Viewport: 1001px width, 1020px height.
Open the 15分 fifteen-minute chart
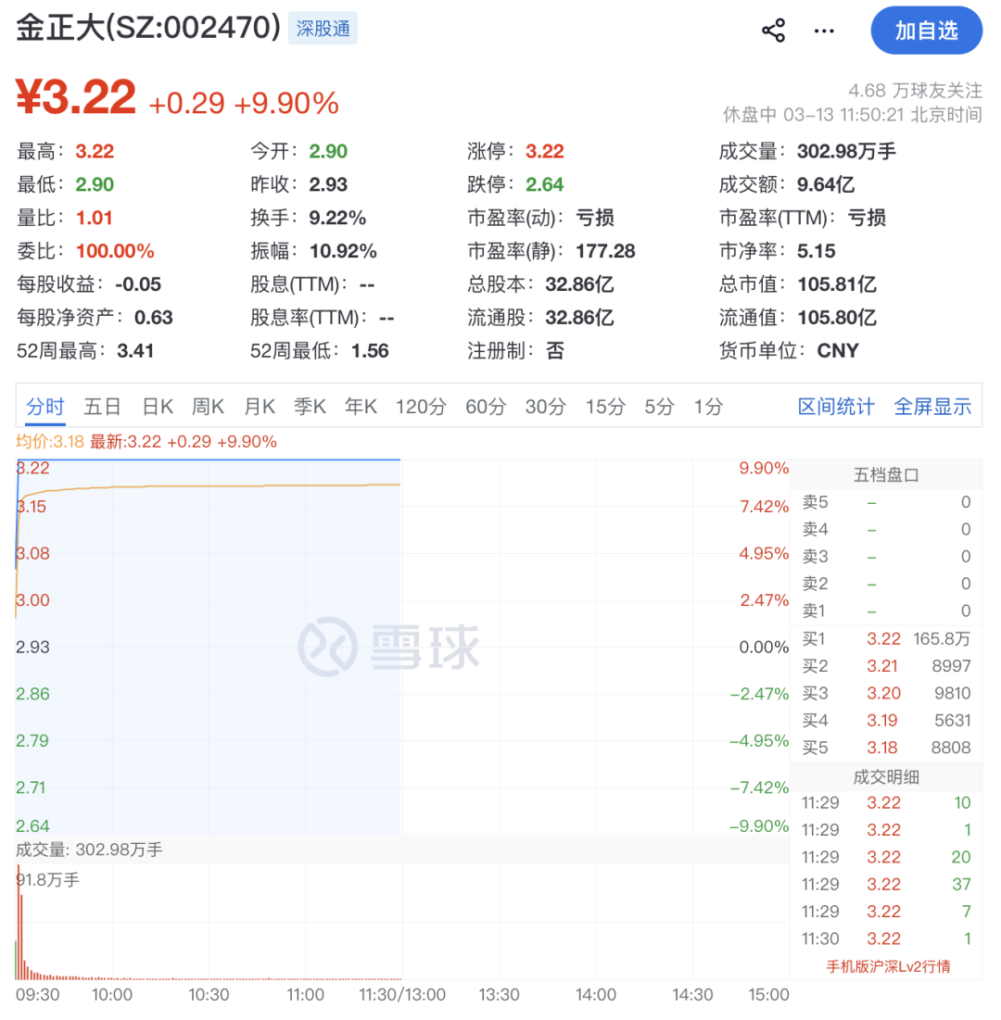pos(604,406)
